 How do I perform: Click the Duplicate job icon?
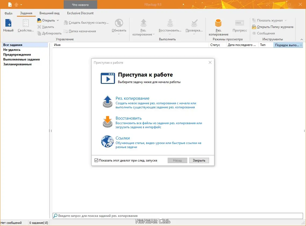[39, 33]
